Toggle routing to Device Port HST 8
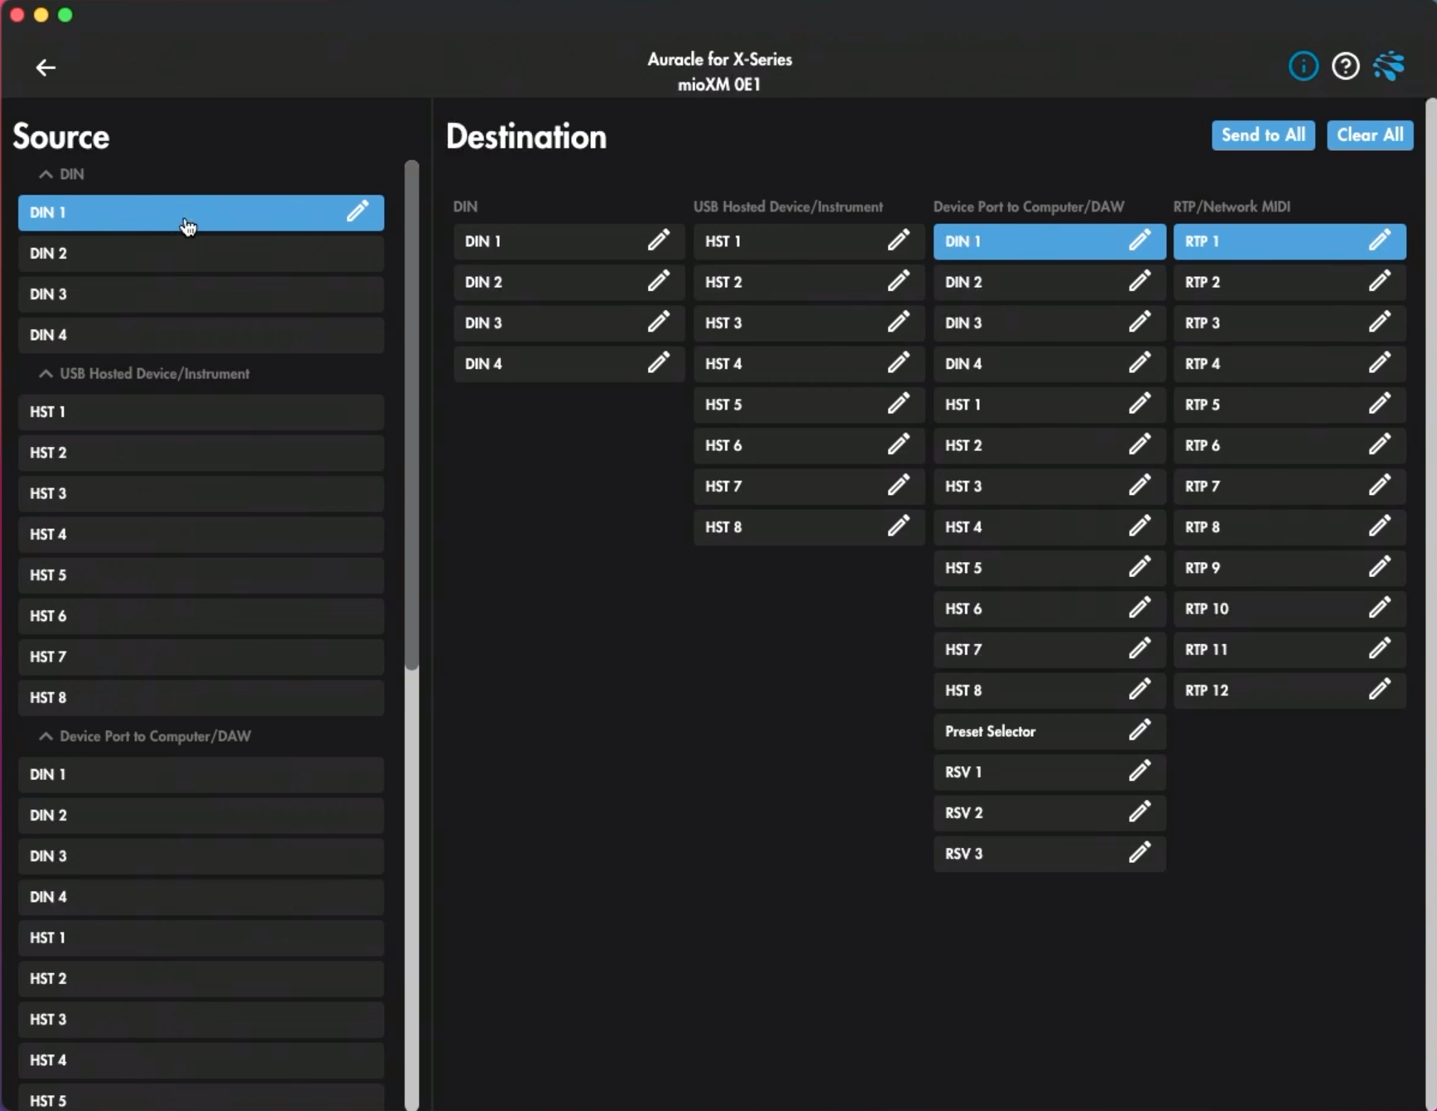Screen dimensions: 1437x1111 (1050, 690)
